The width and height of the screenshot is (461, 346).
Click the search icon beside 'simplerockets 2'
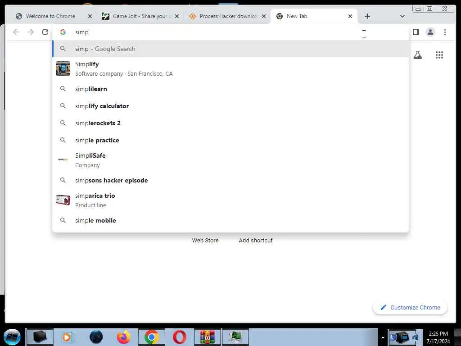tap(63, 123)
